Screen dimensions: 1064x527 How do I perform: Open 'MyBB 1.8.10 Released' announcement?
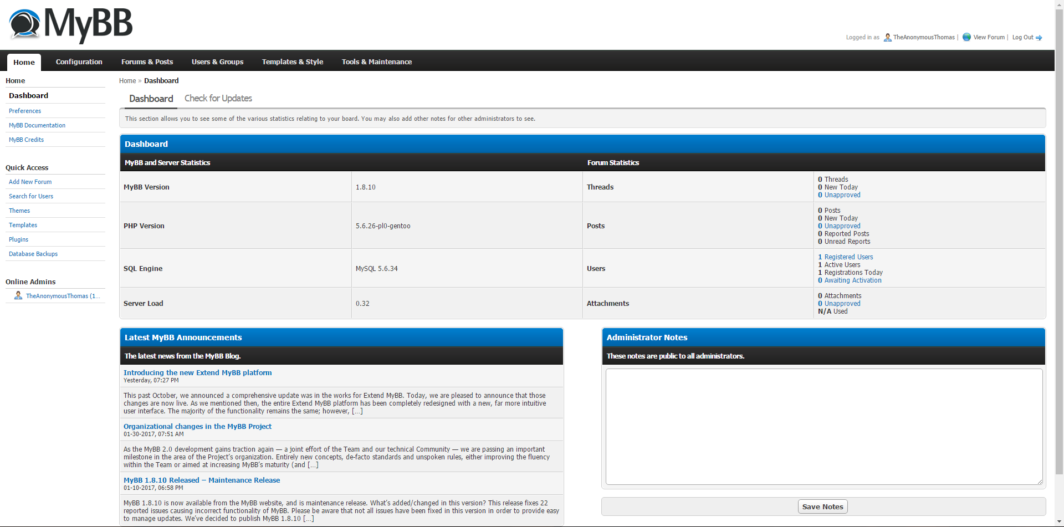[x=202, y=480]
